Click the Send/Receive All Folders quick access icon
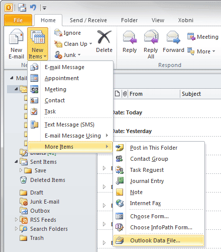 [x=22, y=8]
